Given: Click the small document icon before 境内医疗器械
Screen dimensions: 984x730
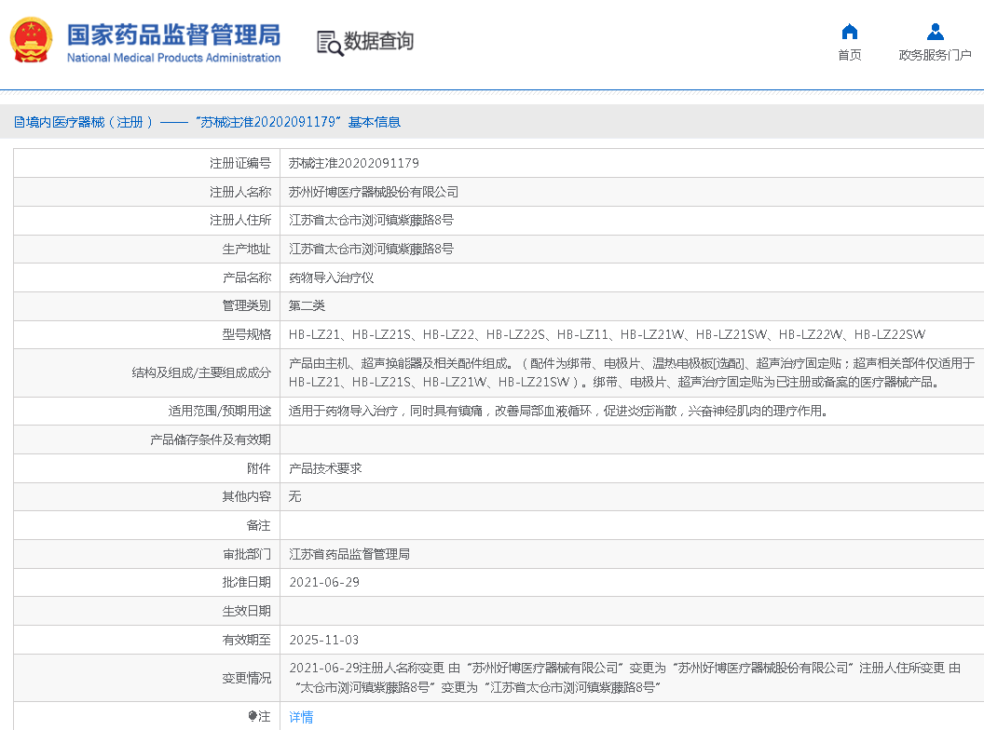Looking at the screenshot, I should (x=19, y=122).
